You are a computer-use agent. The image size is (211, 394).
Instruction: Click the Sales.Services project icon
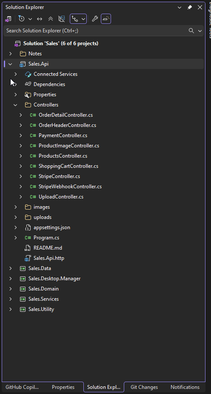tap(23, 299)
